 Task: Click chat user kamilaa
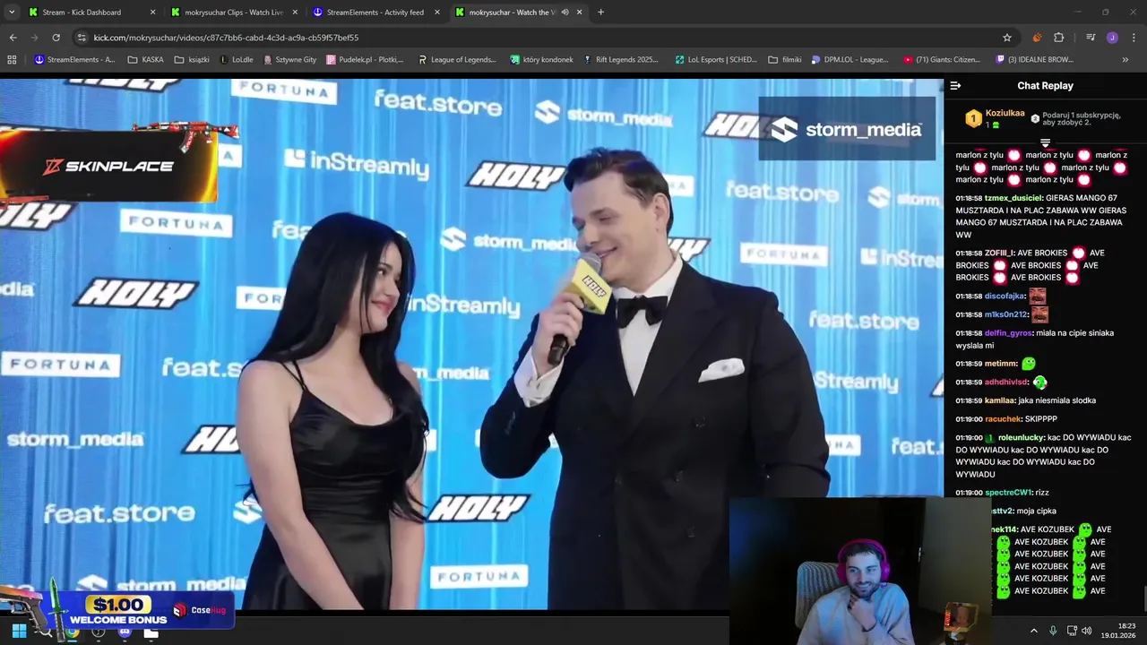point(999,400)
